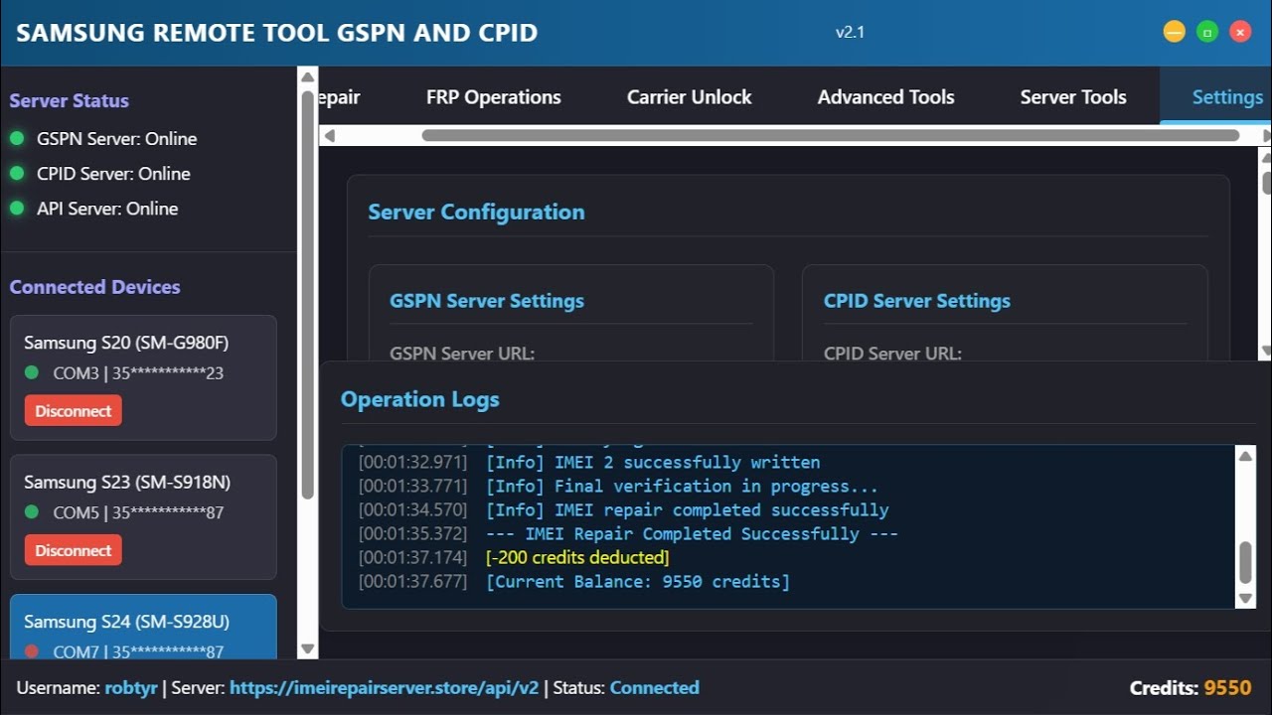Click the imeirepairserver.store server URL link
Screen dimensions: 1272x715
click(385, 687)
